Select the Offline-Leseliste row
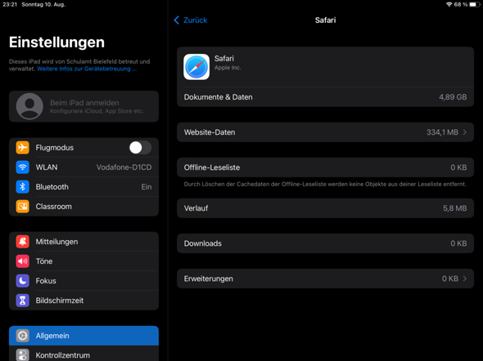Screen dimensions: 483x361 [x=325, y=167]
